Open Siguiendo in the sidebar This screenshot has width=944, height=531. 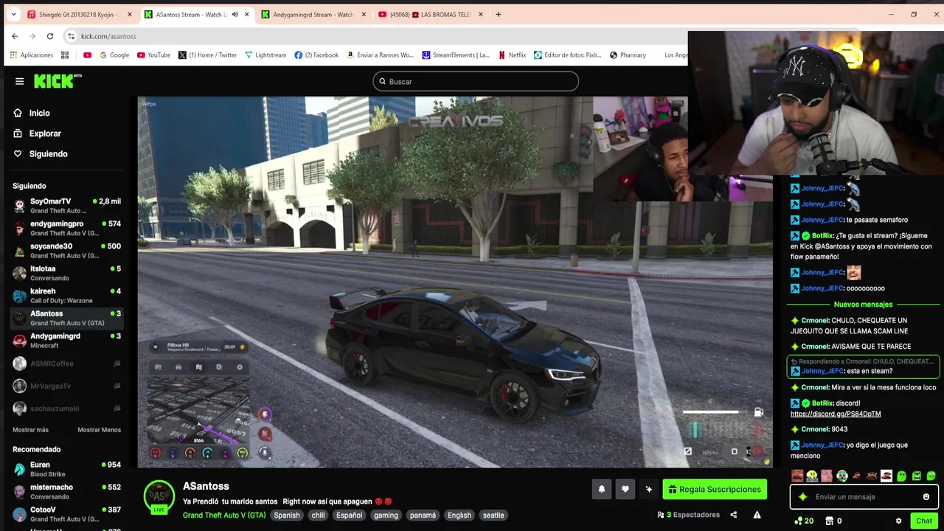[41, 154]
